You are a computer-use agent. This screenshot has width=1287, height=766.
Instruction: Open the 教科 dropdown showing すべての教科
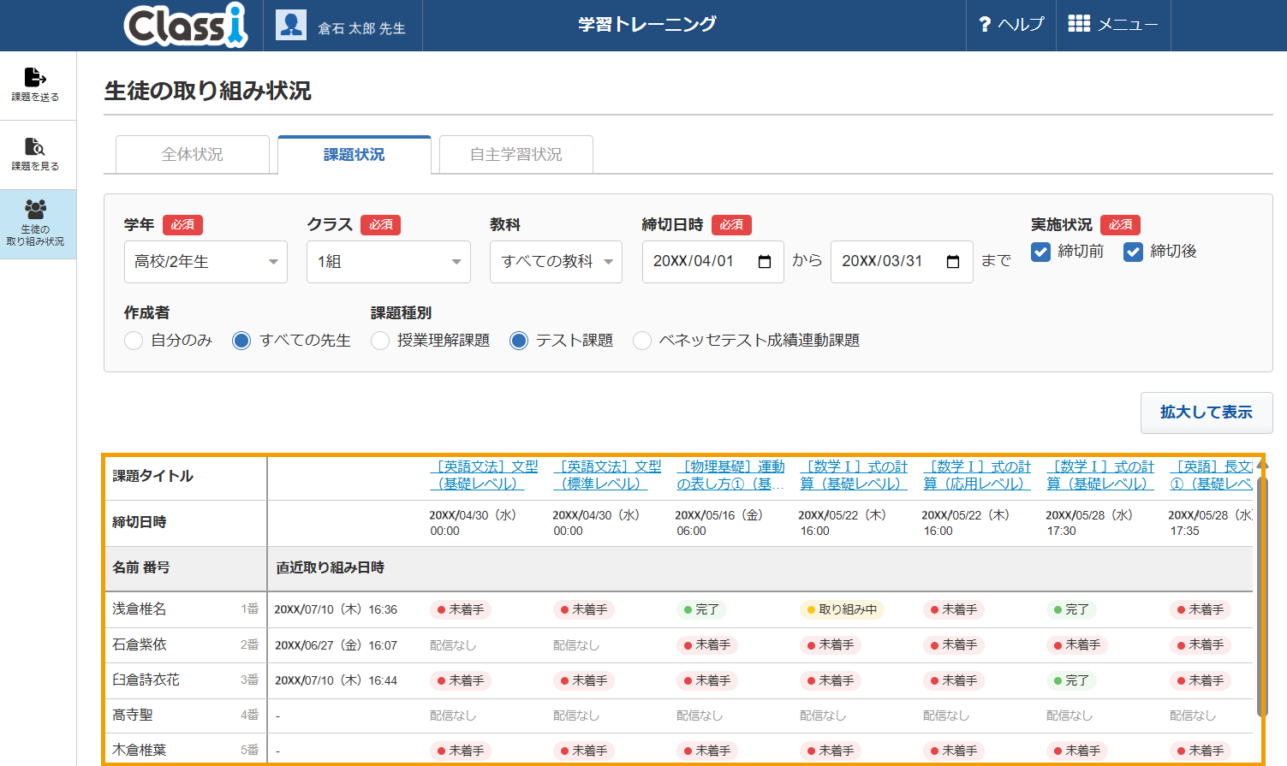[x=556, y=262]
